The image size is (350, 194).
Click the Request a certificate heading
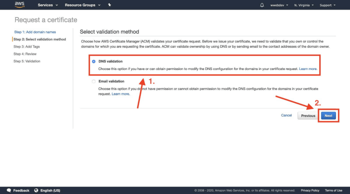[x=46, y=20]
